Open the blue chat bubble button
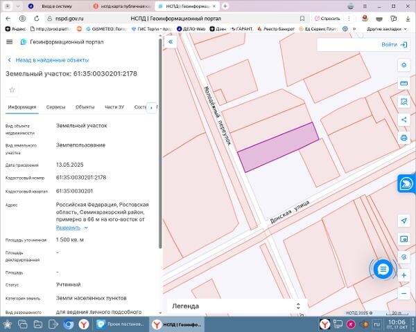The image size is (416, 332). [x=383, y=270]
